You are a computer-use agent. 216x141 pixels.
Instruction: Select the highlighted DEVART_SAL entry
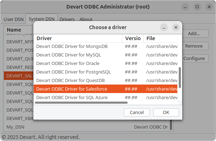(19, 76)
